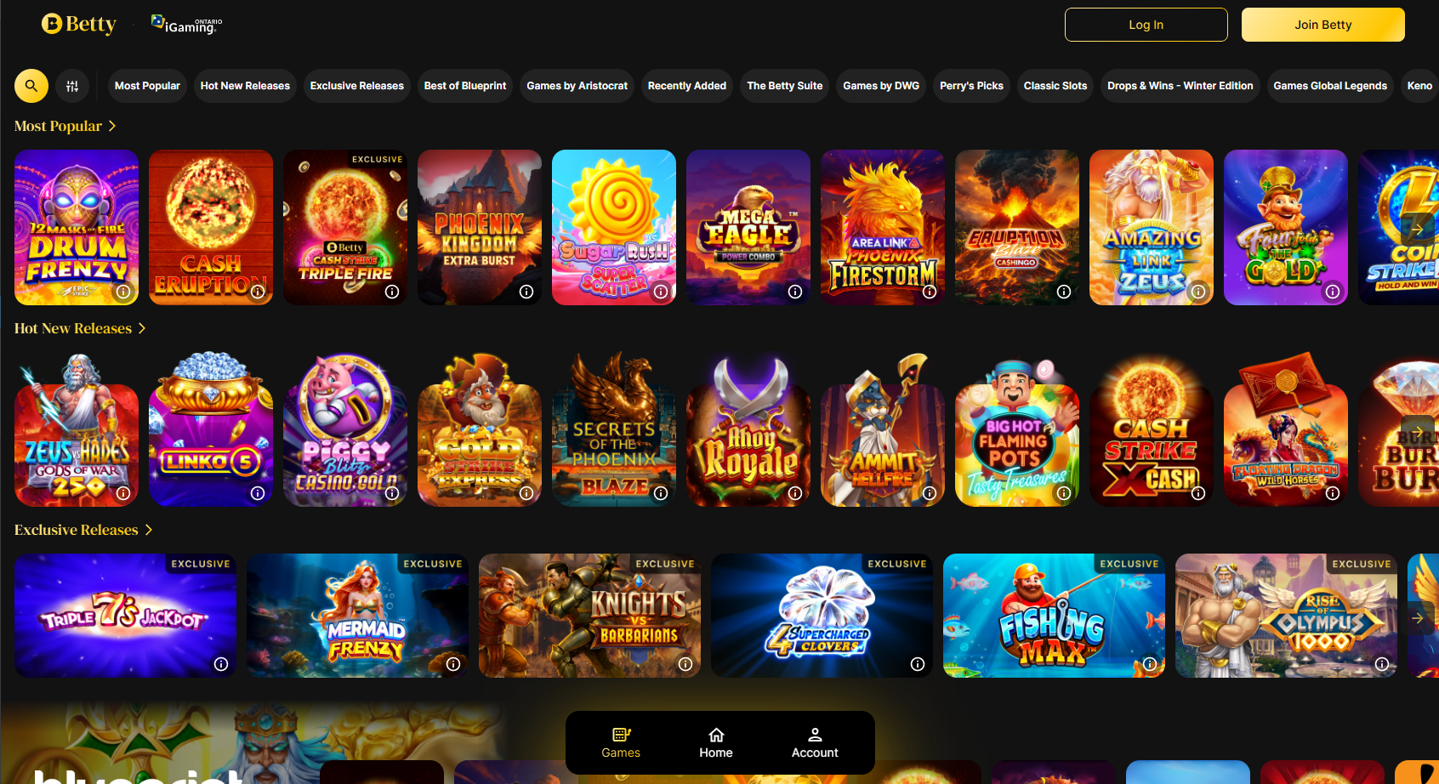Image resolution: width=1439 pixels, height=784 pixels.
Task: Select the Classic Slots category chip
Action: coord(1055,86)
